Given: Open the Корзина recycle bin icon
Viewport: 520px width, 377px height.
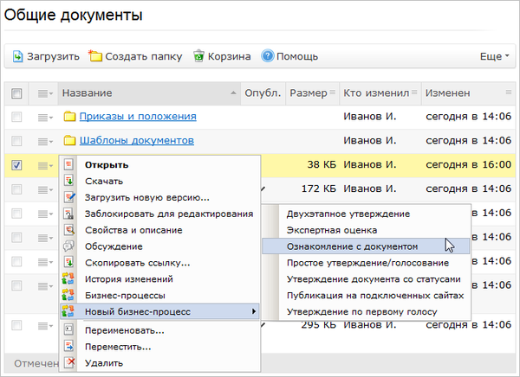Looking at the screenshot, I should [x=200, y=57].
